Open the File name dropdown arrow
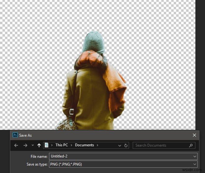Screen dimensions: 205x173 click(x=195, y=157)
